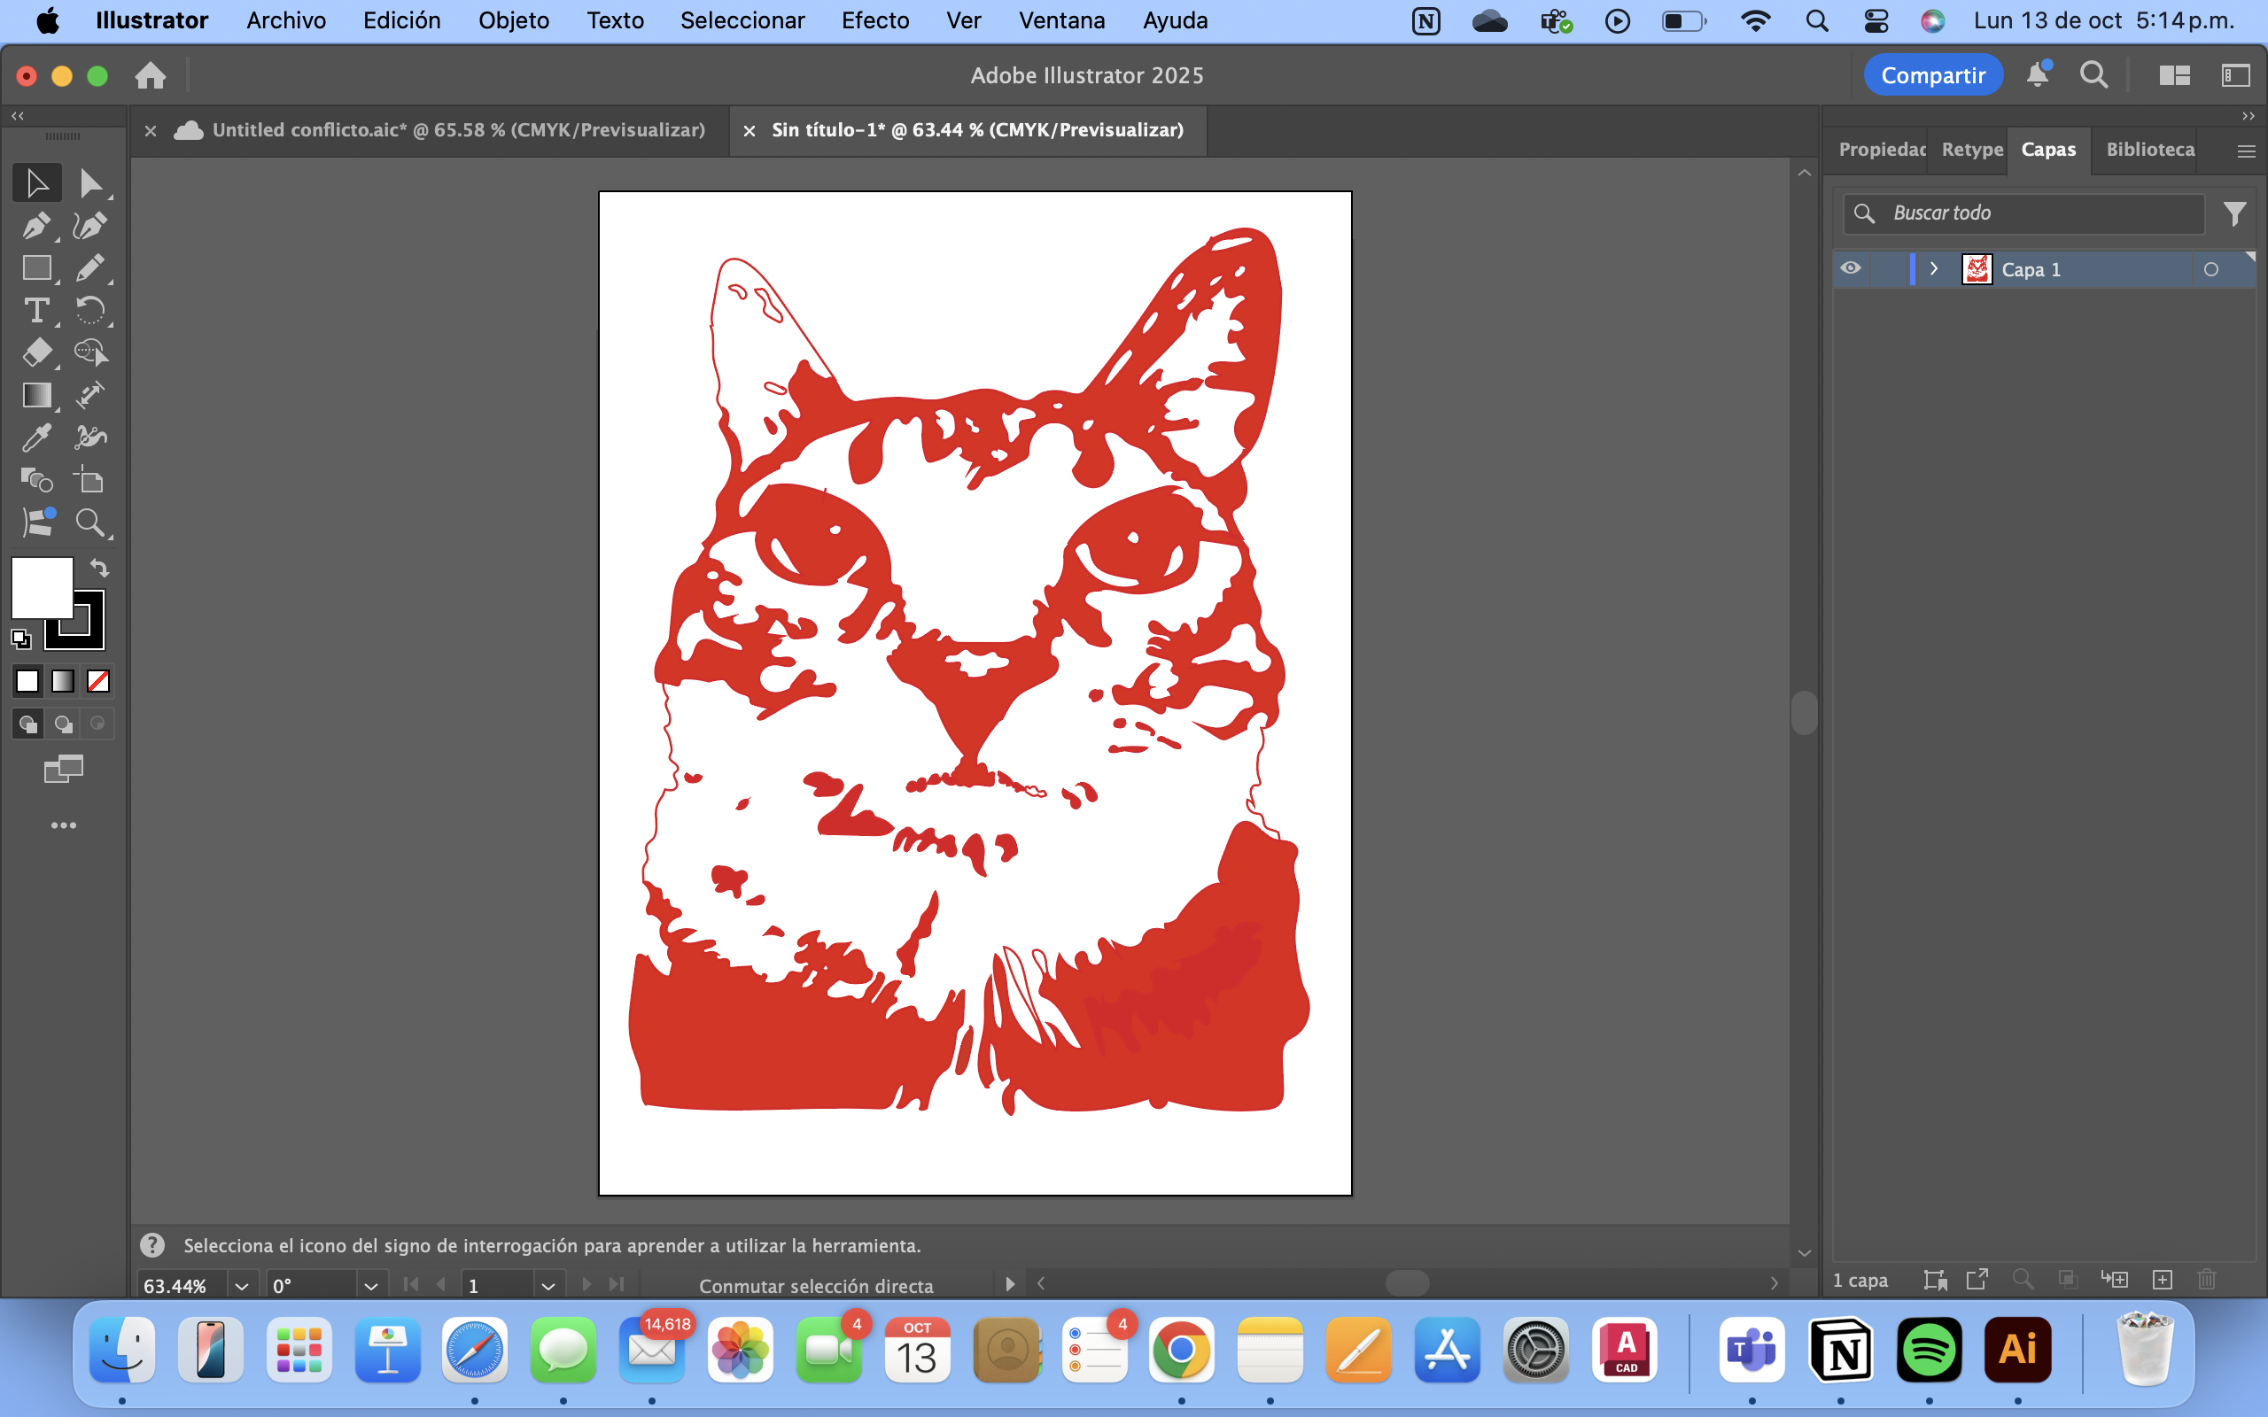Select the Rectangle tool
2268x1417 pixels.
click(x=35, y=268)
